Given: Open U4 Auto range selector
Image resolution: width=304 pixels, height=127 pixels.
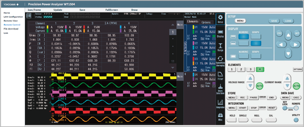Looking at the screenshot, I should coord(212,75).
